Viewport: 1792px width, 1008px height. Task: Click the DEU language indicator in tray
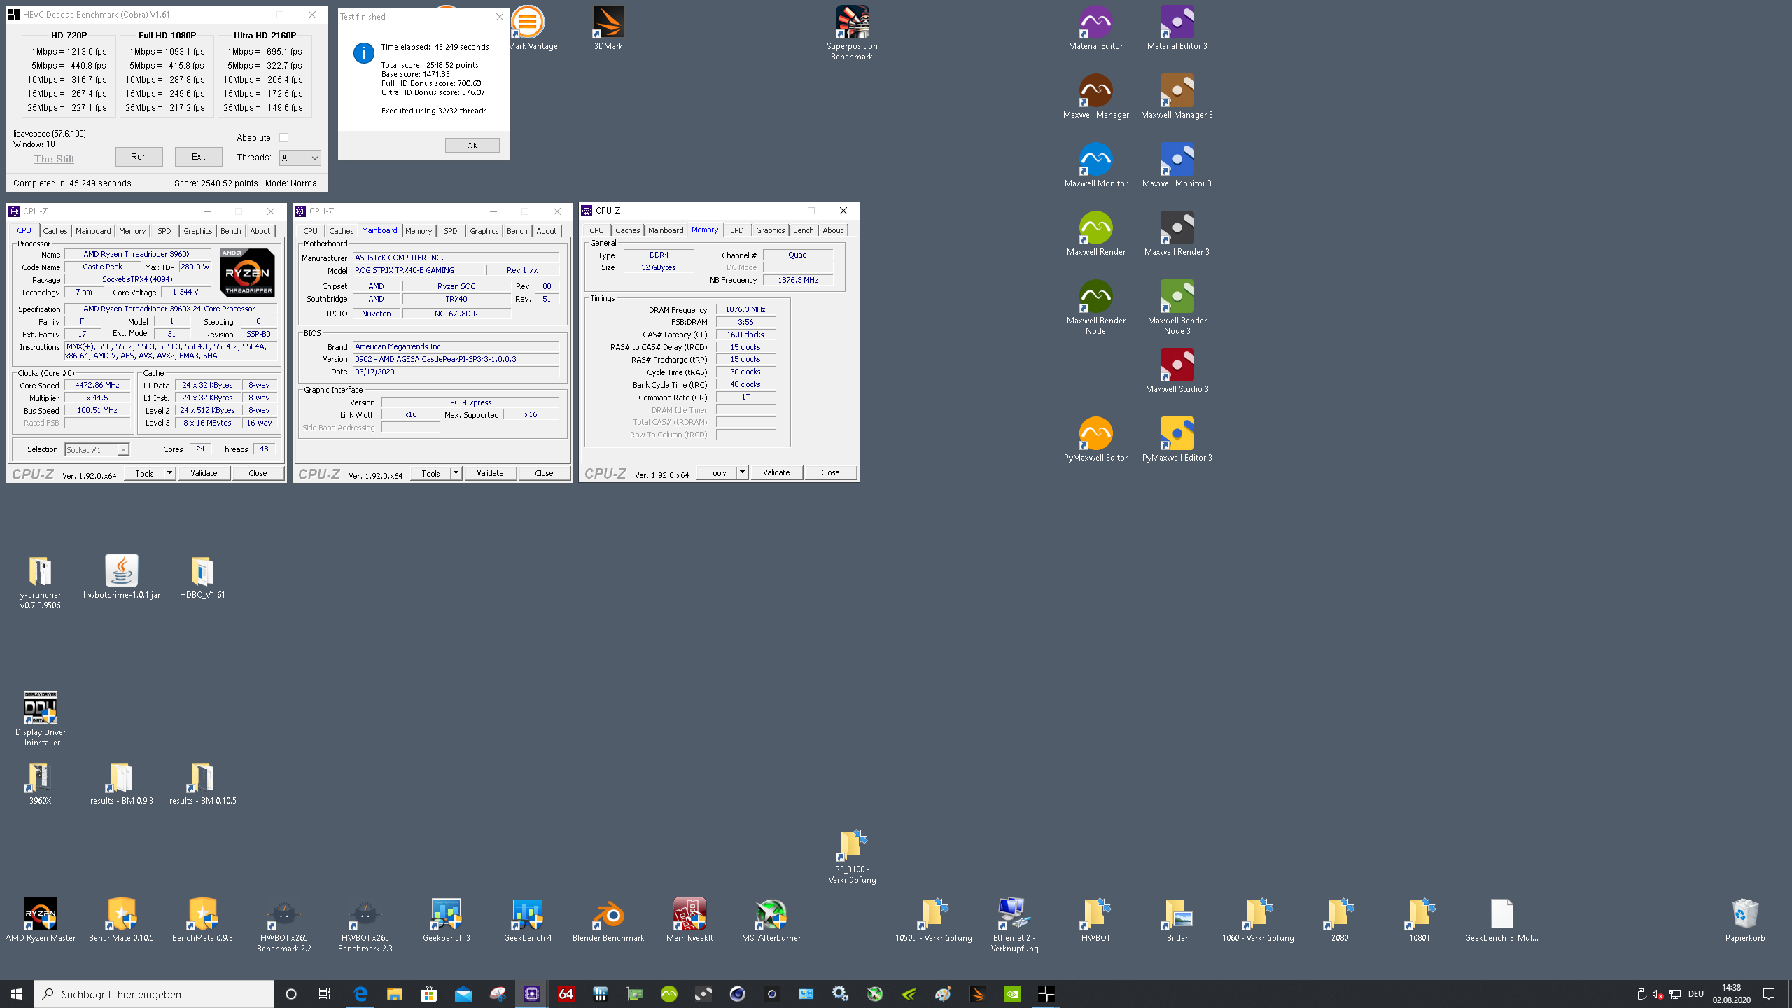(x=1695, y=994)
